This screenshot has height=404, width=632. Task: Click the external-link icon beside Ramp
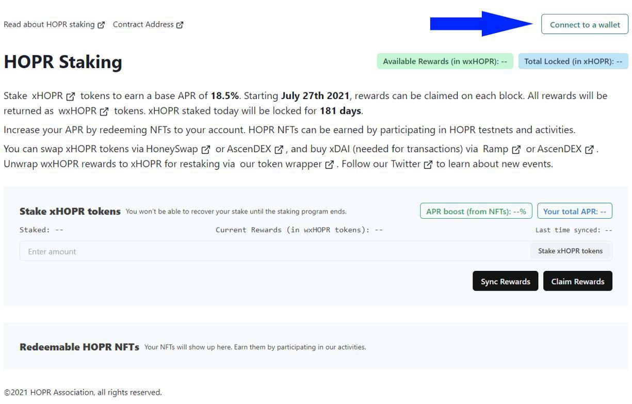[x=516, y=150]
